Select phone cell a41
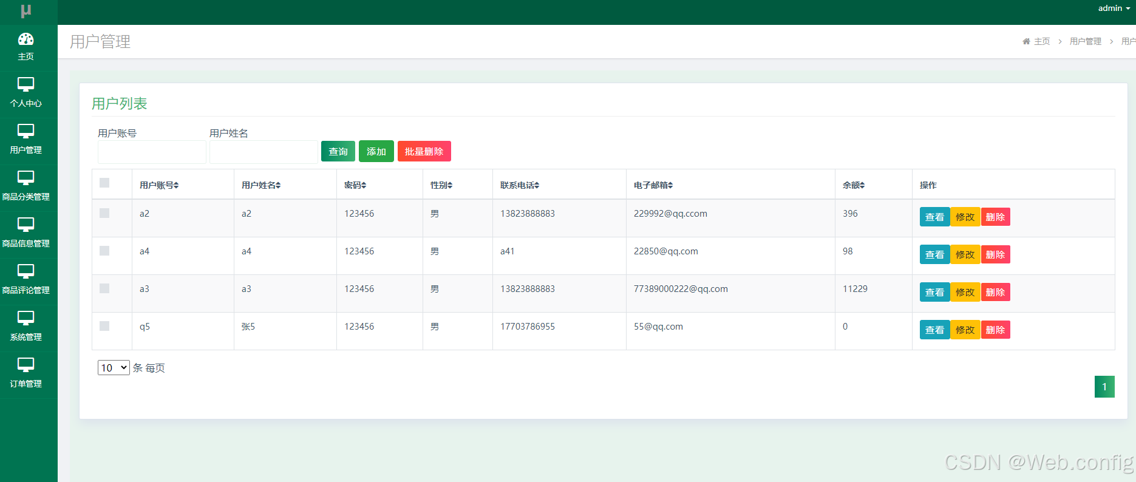 (x=508, y=251)
